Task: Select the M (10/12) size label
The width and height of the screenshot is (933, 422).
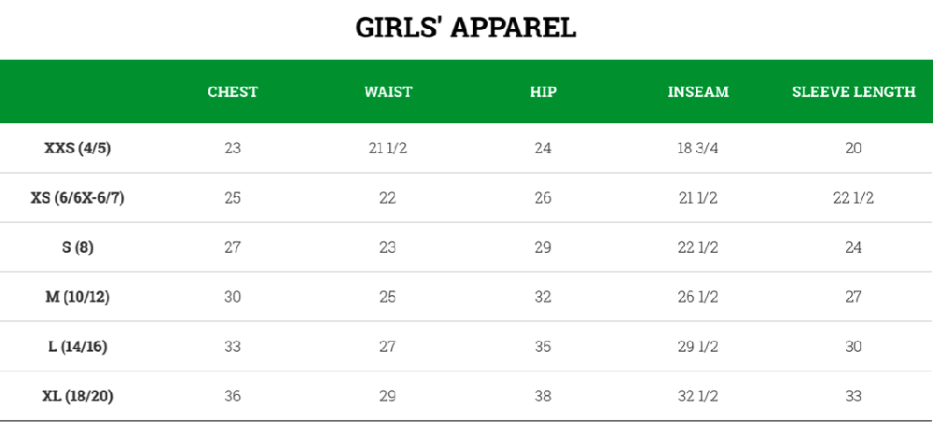Action: pyautogui.click(x=77, y=297)
